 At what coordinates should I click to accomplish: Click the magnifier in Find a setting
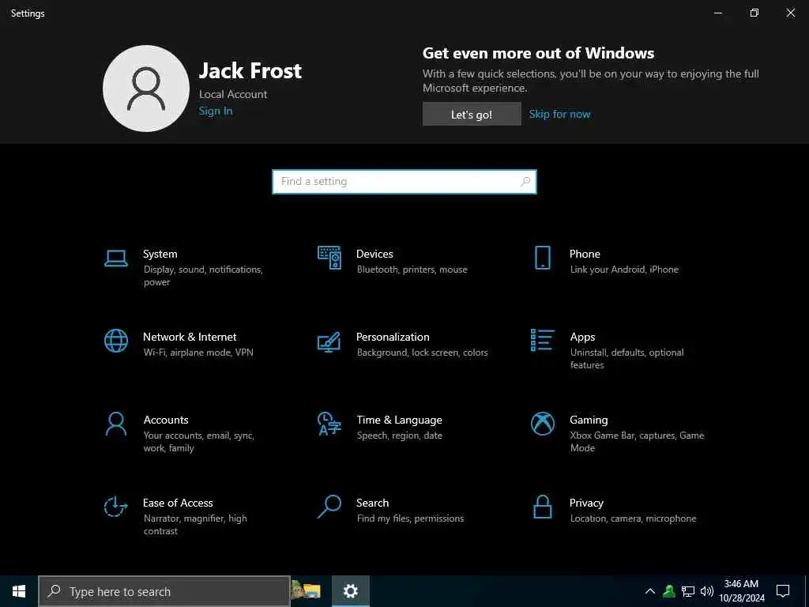pos(525,181)
